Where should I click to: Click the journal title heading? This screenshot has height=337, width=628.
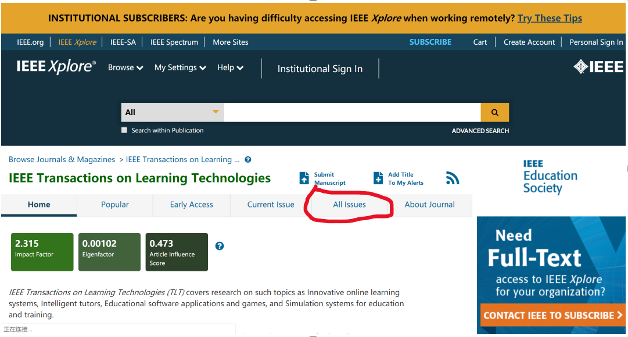(140, 178)
